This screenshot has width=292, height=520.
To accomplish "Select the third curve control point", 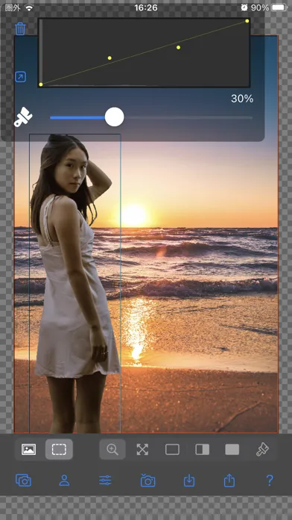I will [x=178, y=47].
